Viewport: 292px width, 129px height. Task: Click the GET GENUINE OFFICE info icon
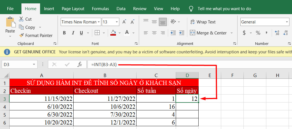pos(7,52)
